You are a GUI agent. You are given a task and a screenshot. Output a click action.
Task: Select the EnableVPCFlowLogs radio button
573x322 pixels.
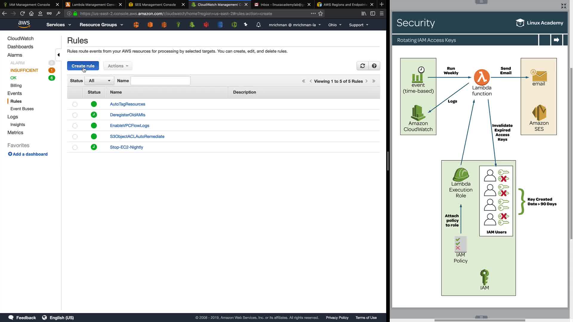(x=75, y=126)
